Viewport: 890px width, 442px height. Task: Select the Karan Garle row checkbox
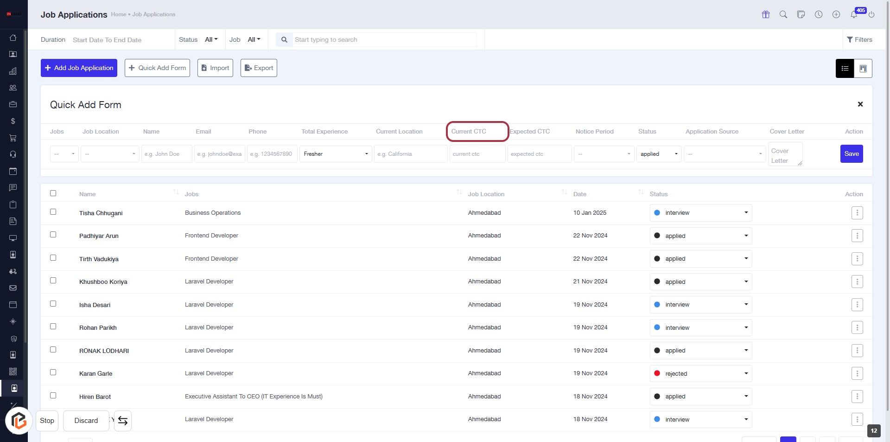point(53,372)
